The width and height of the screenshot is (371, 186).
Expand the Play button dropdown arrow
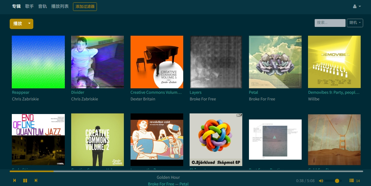[x=29, y=24]
